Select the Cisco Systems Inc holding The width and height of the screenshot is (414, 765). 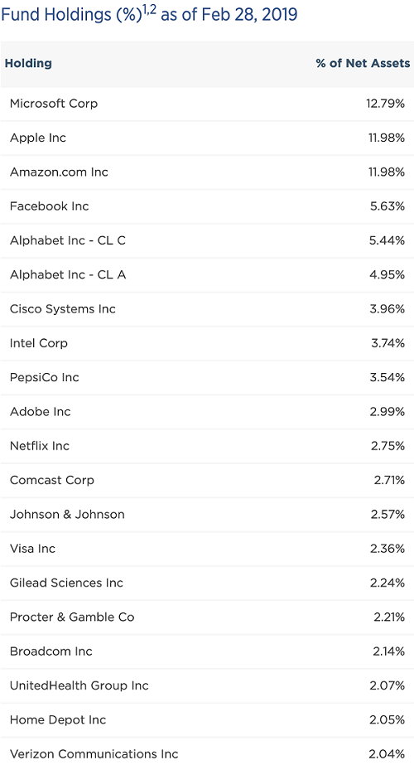(x=63, y=309)
